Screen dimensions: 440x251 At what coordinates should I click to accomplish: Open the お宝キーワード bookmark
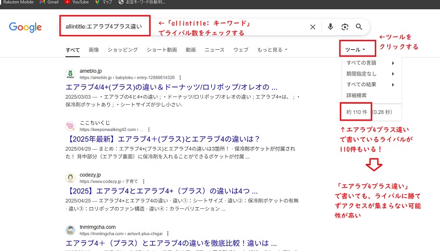tap(142, 2)
